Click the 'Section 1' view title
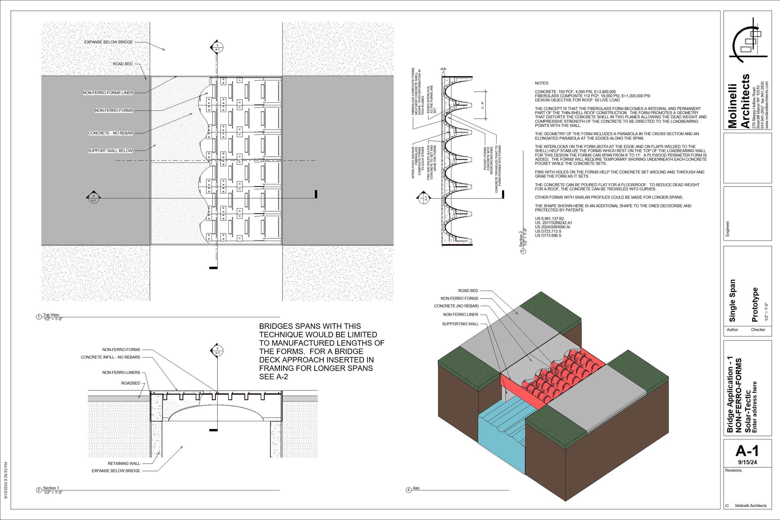Viewport: 780px width, 520px height. pyautogui.click(x=51, y=488)
